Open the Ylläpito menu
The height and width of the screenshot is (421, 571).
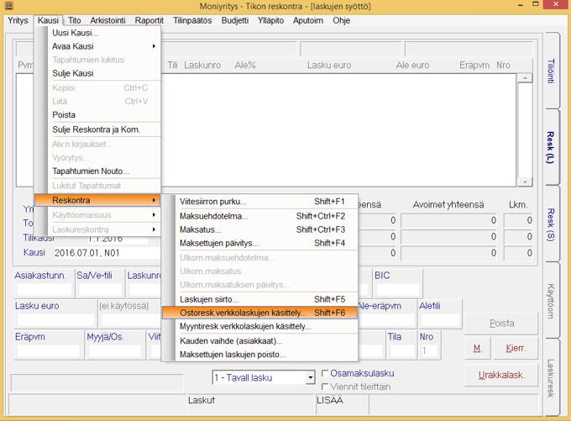(270, 20)
